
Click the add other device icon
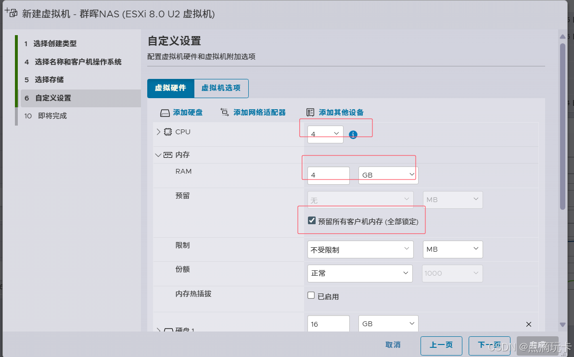310,113
